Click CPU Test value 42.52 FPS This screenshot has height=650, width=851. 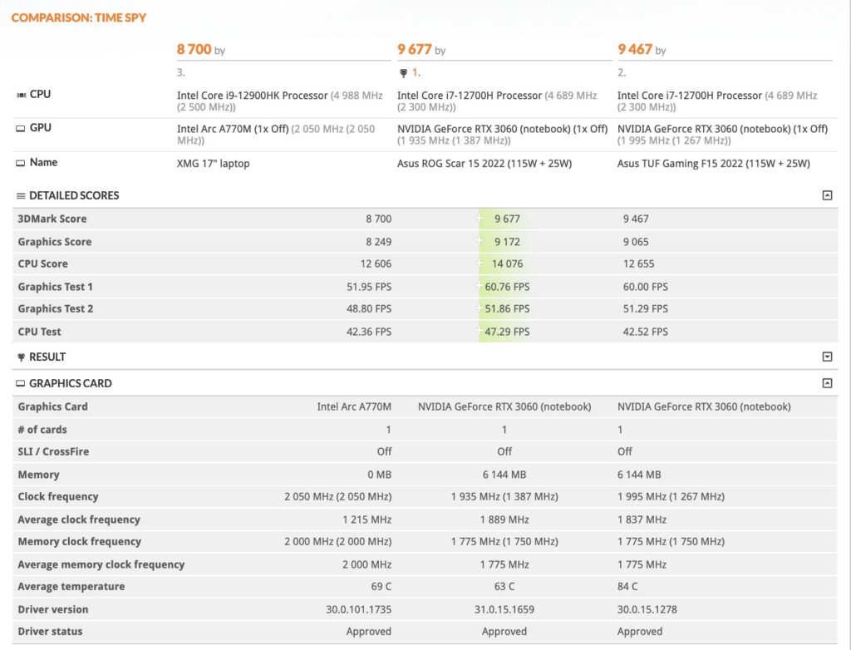pyautogui.click(x=645, y=332)
